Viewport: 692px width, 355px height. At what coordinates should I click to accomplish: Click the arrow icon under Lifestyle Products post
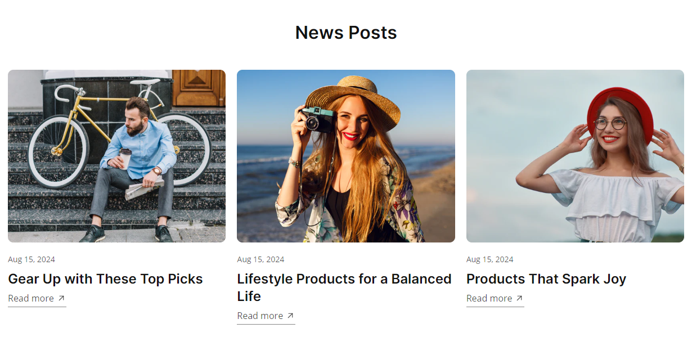pyautogui.click(x=290, y=316)
